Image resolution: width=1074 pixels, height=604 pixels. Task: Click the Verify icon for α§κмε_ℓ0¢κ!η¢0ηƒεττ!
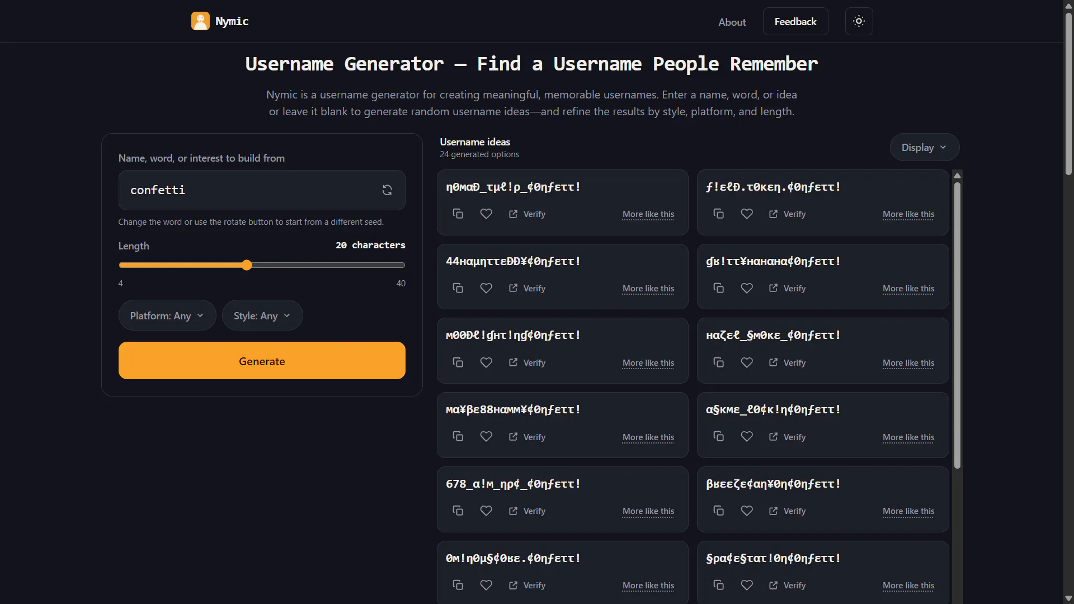pyautogui.click(x=774, y=437)
